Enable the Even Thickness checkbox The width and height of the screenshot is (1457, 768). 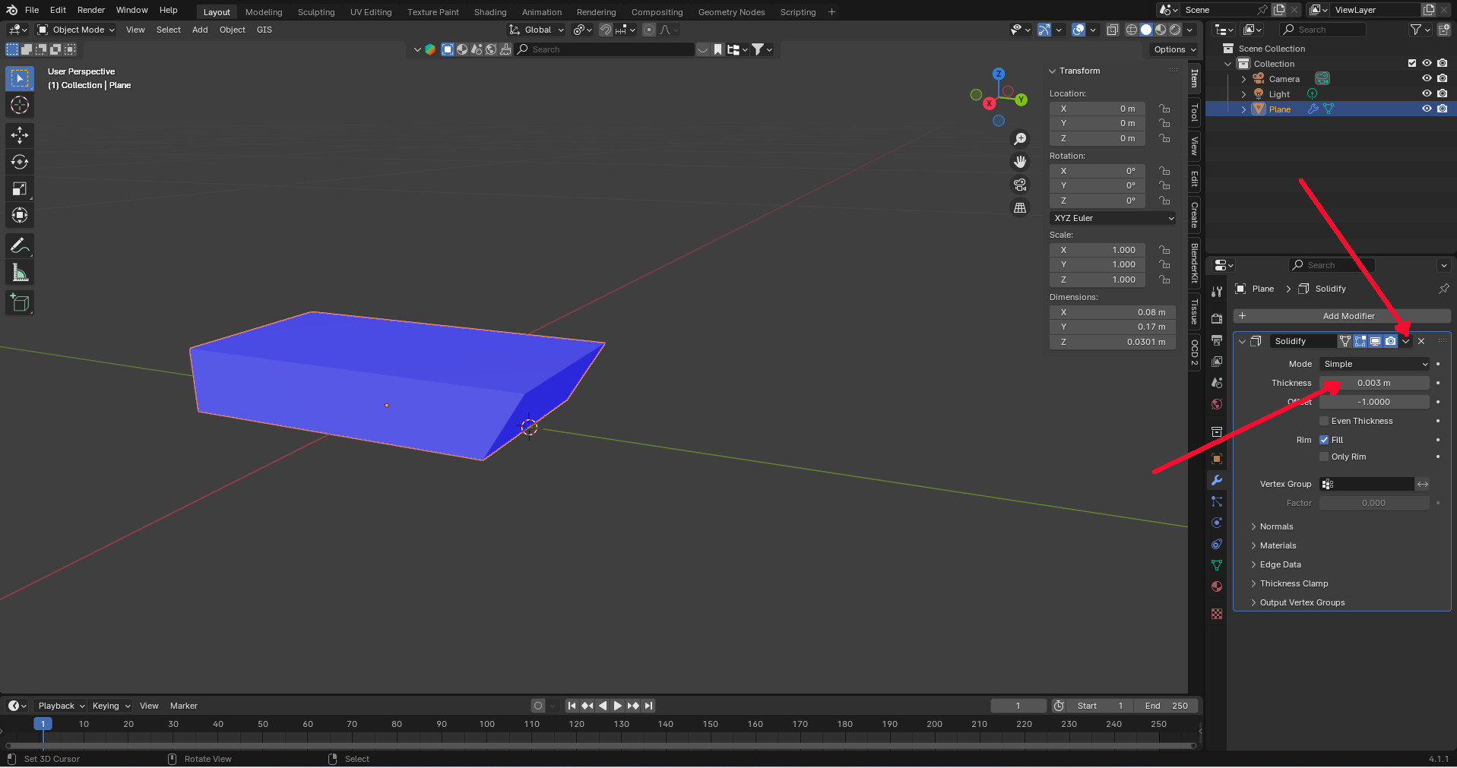click(x=1324, y=421)
